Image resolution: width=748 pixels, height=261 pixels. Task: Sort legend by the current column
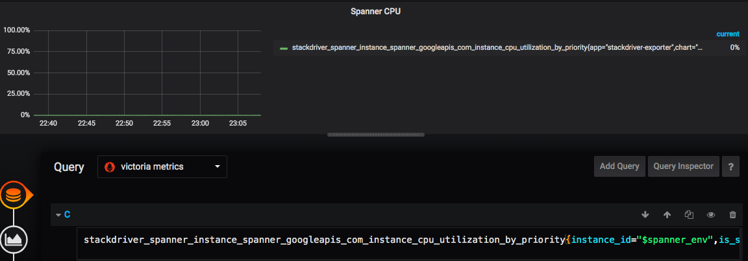(728, 34)
